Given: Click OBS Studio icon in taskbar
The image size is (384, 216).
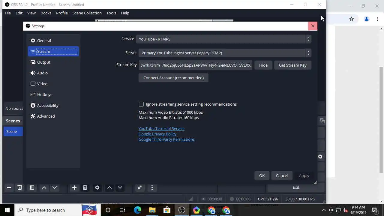Looking at the screenshot, I should click(182, 210).
